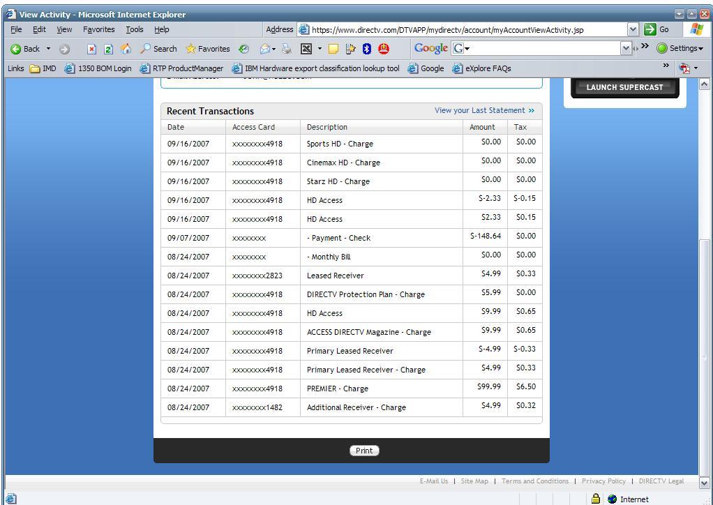This screenshot has width=713, height=505.
Task: Open the Search pane
Action: [158, 49]
